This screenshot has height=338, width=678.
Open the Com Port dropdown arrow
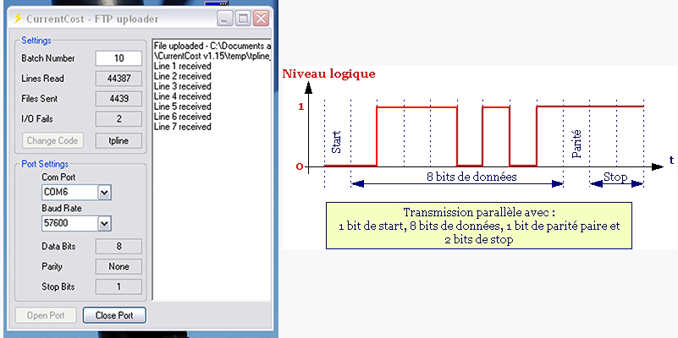pyautogui.click(x=104, y=193)
